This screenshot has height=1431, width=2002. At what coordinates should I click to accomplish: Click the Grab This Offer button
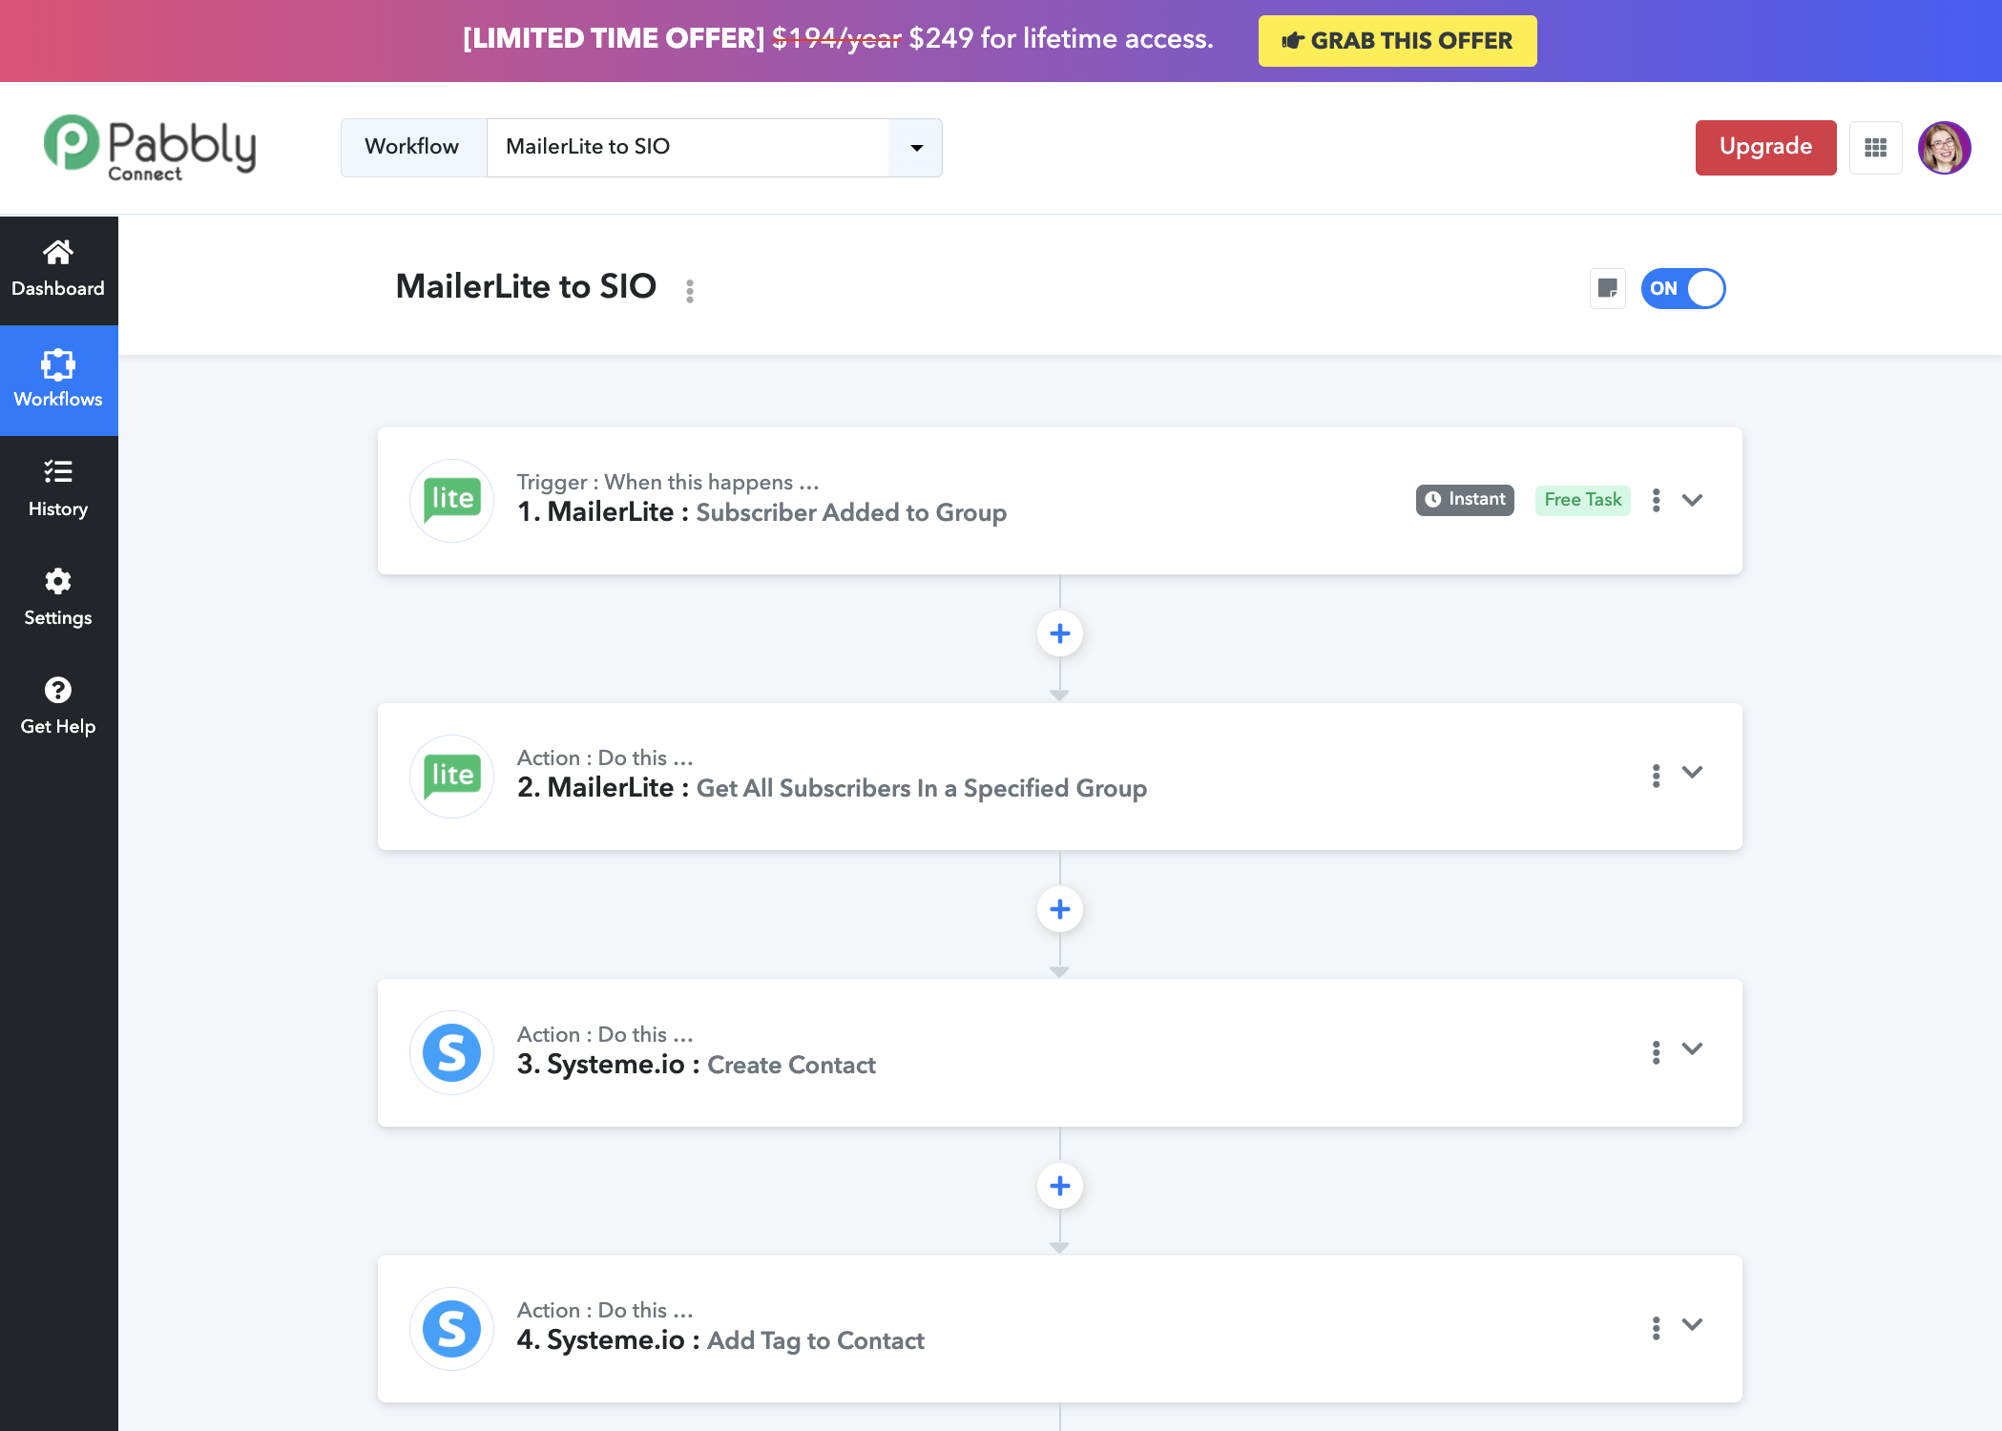(1397, 41)
